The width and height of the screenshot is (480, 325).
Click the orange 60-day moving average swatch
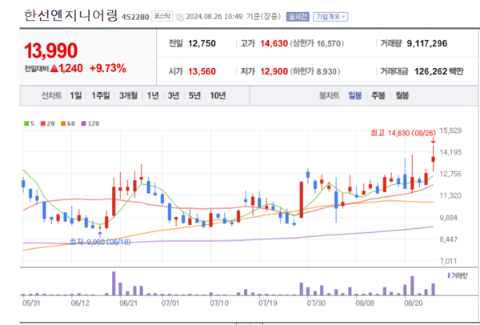point(63,124)
